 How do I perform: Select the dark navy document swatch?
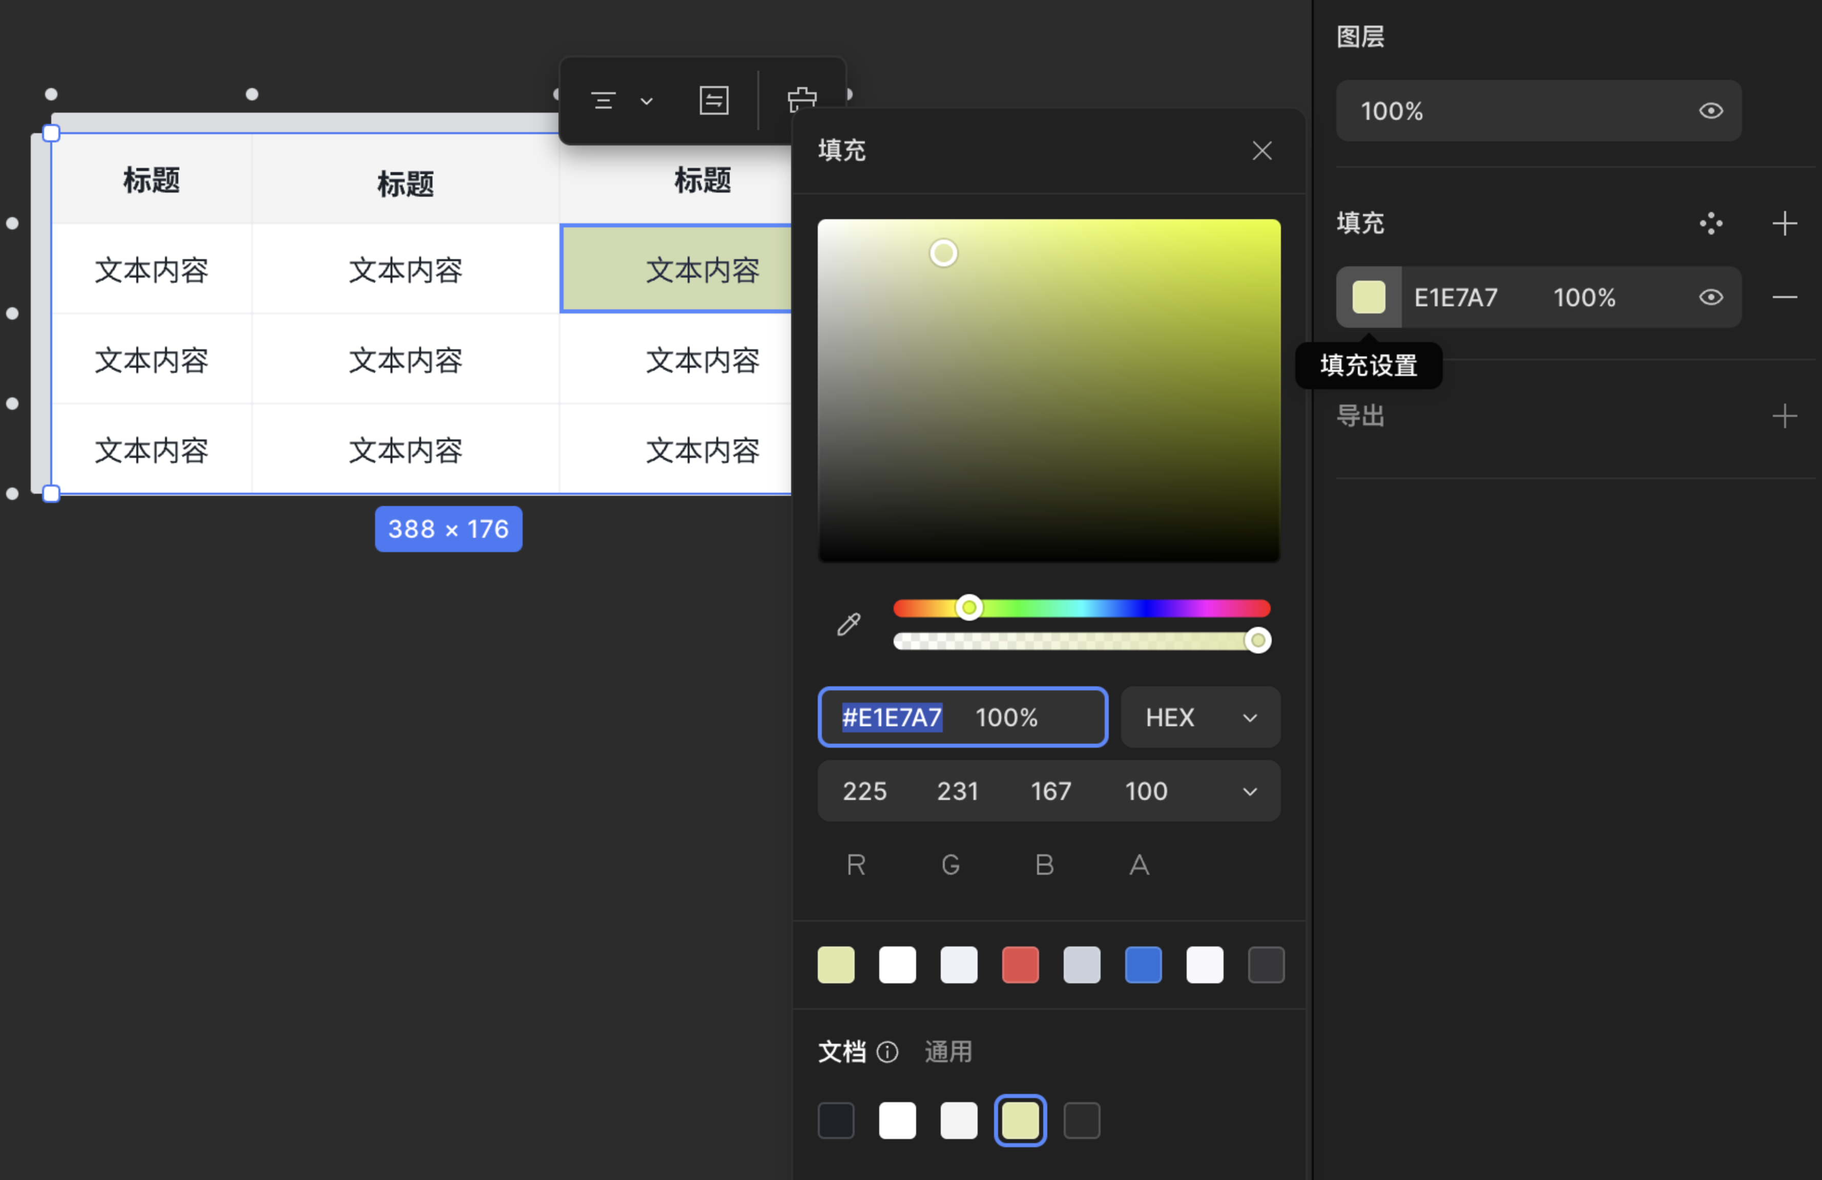pos(836,1121)
